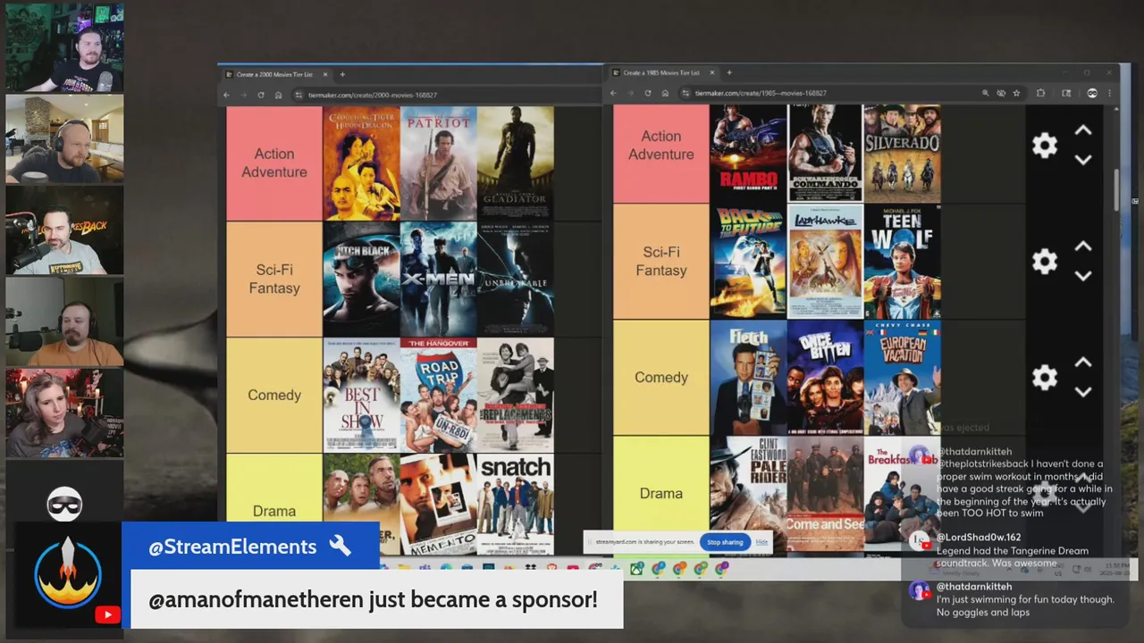Image resolution: width=1144 pixels, height=643 pixels.
Task: Close the 1985 Movies Tier List tab
Action: [712, 72]
